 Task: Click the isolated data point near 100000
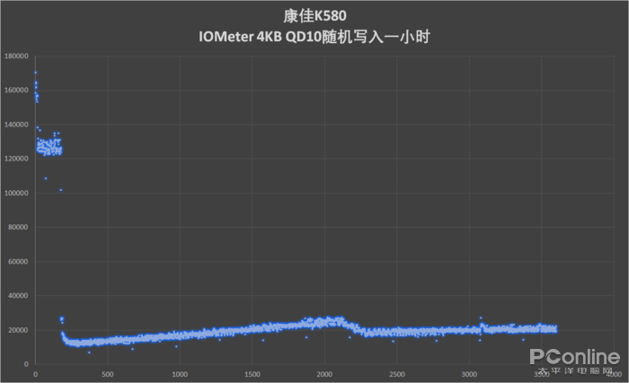tap(60, 190)
